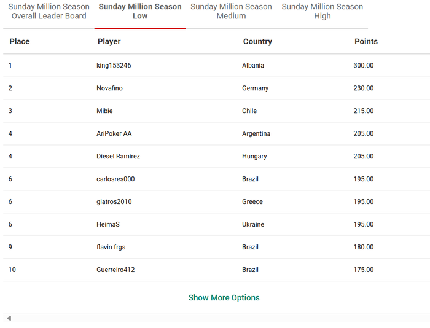This screenshot has height=328, width=430.
Task: Select Sunday Million Season Low tab
Action: pos(140,11)
